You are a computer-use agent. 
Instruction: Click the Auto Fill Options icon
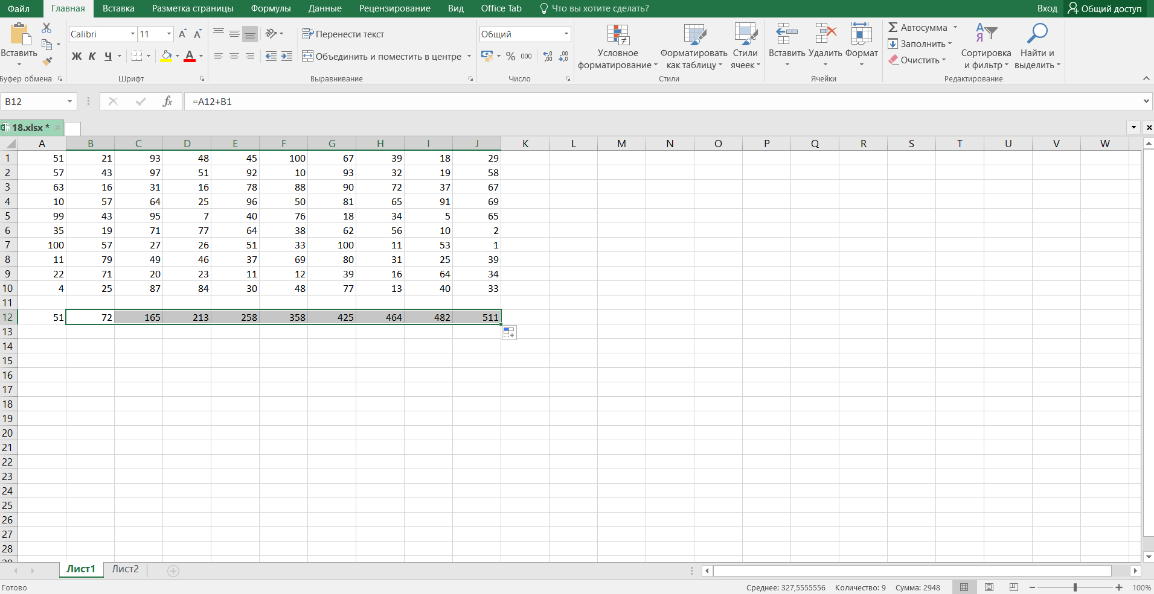(x=509, y=333)
